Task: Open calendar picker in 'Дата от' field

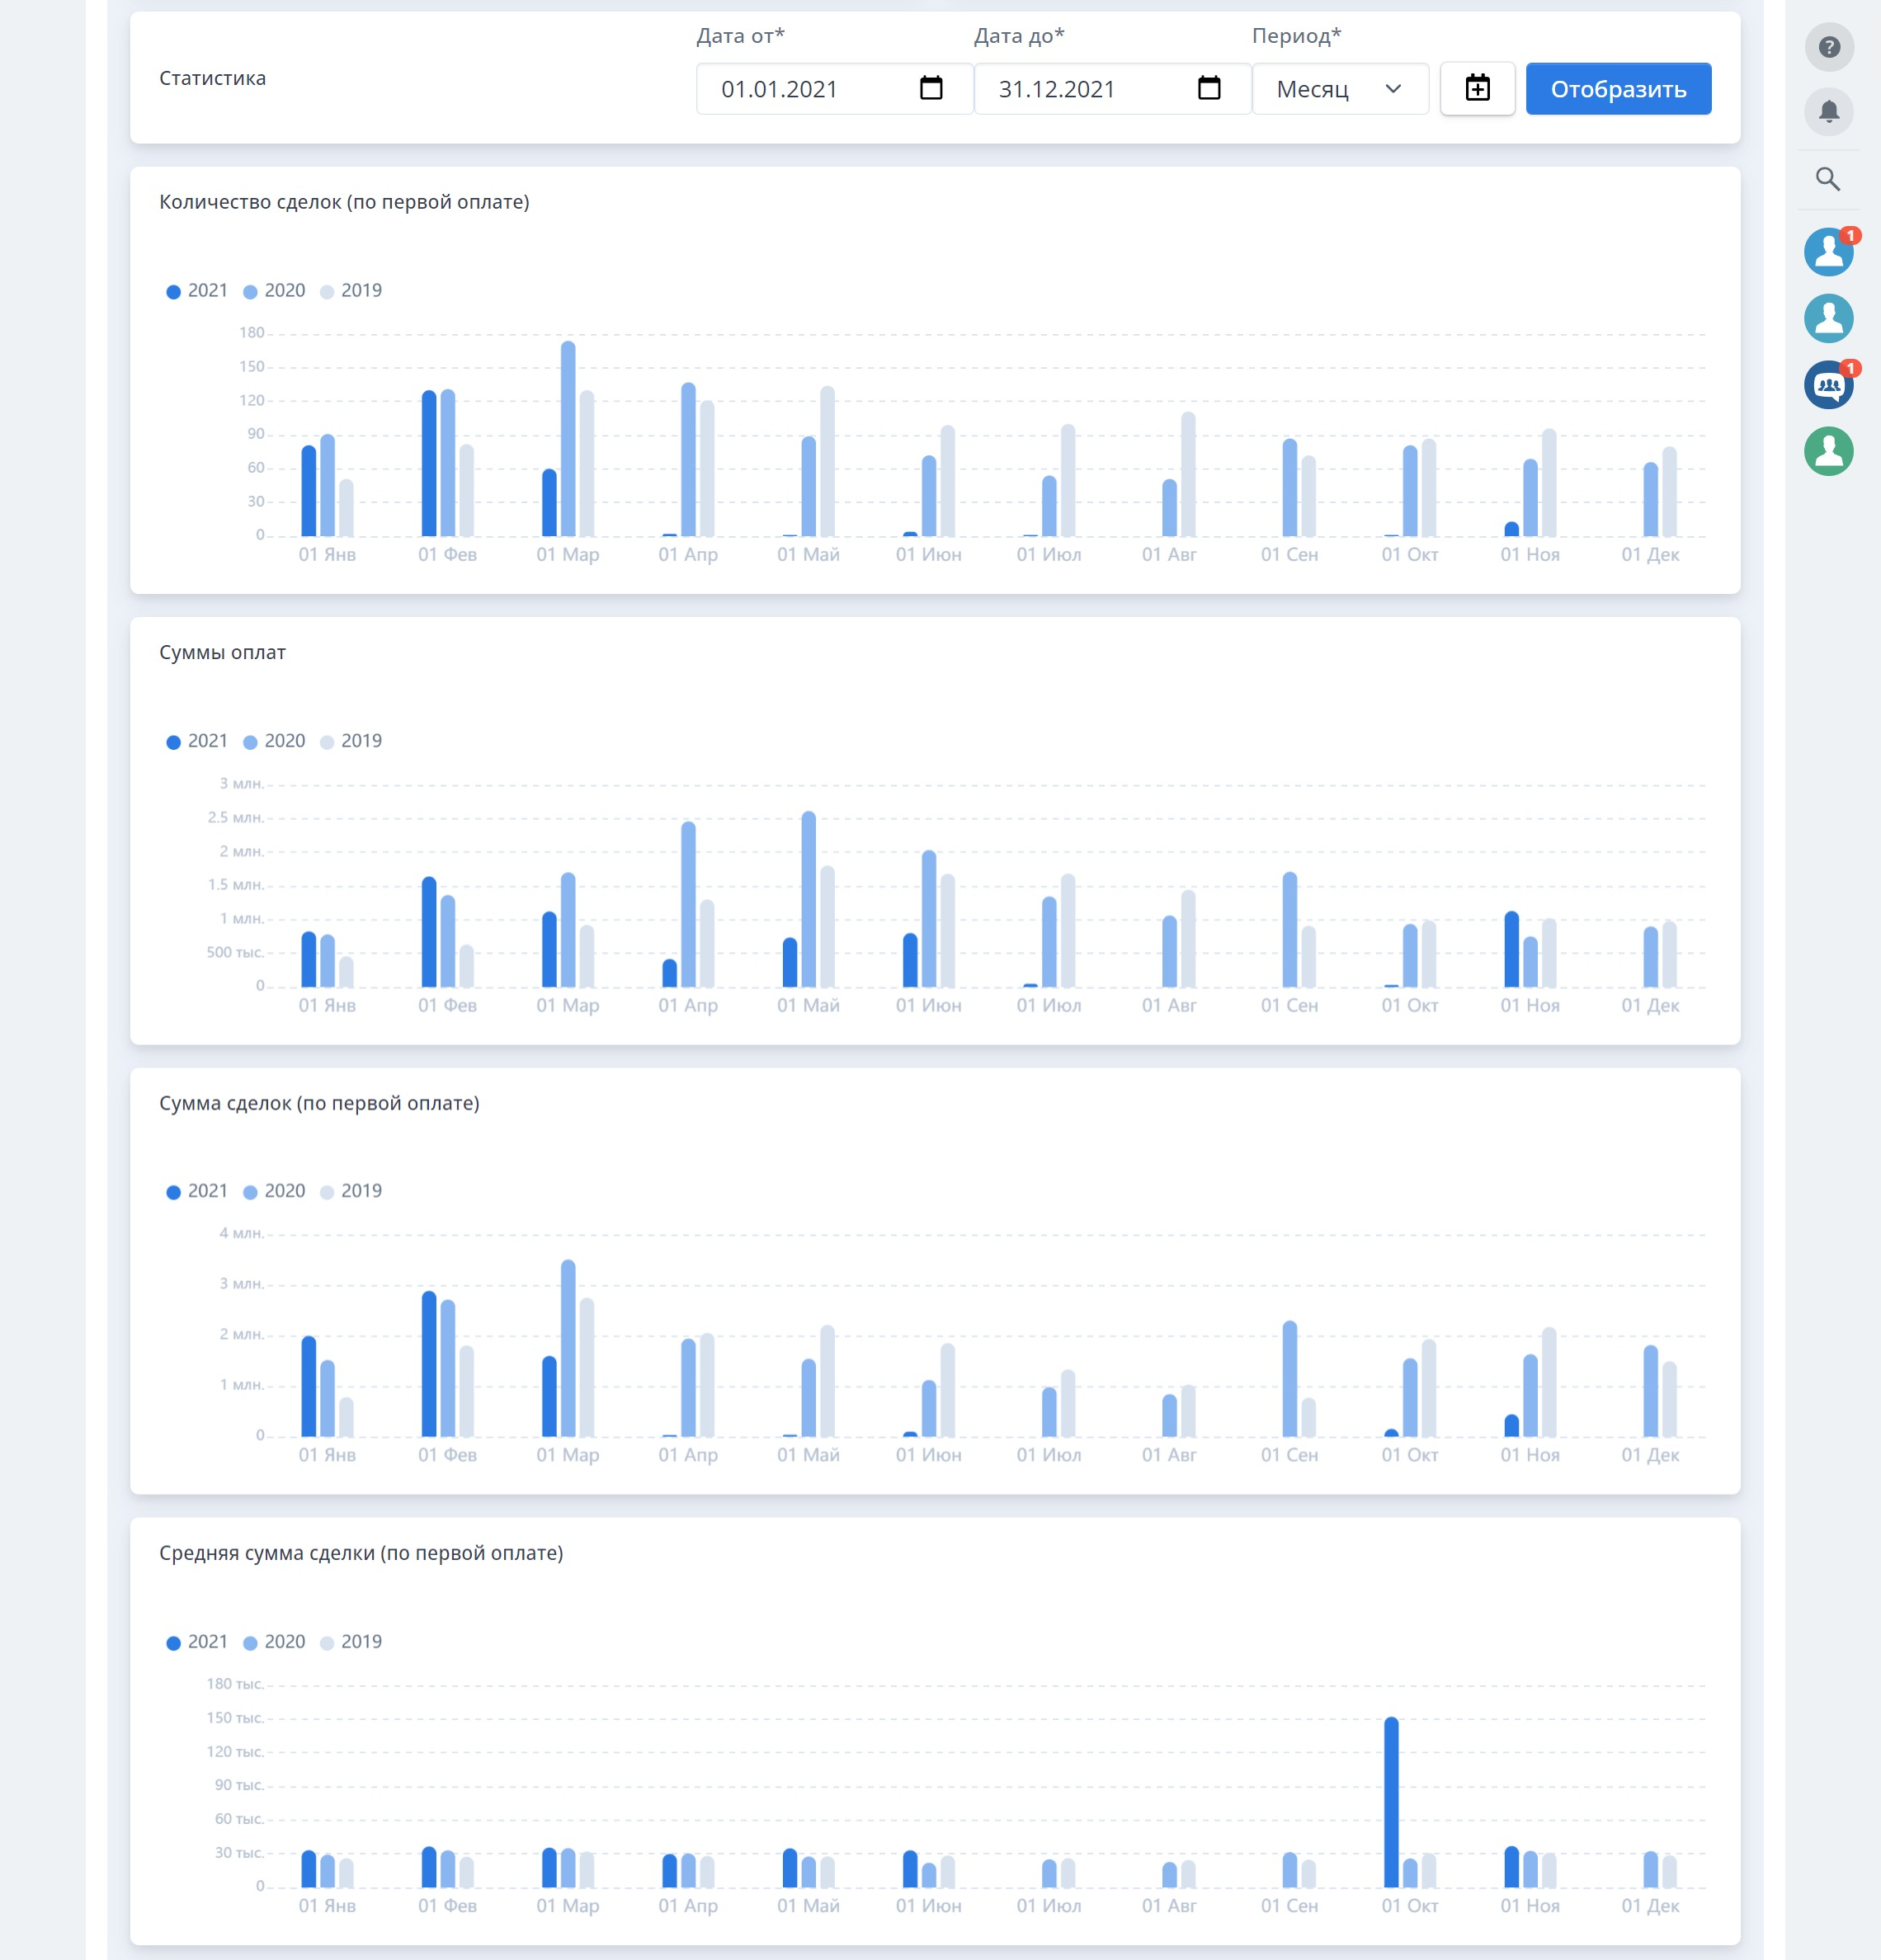Action: tap(931, 89)
